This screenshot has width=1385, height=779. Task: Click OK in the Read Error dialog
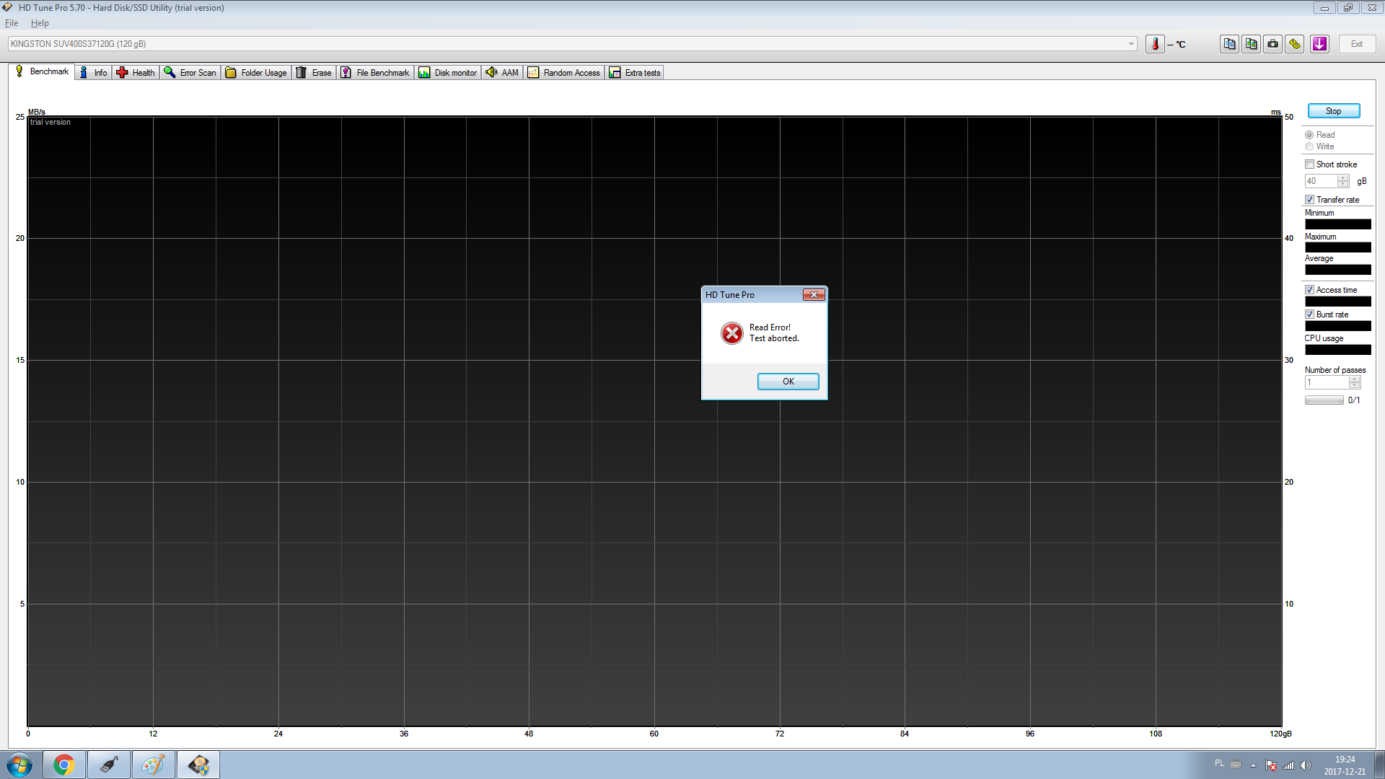click(x=788, y=382)
